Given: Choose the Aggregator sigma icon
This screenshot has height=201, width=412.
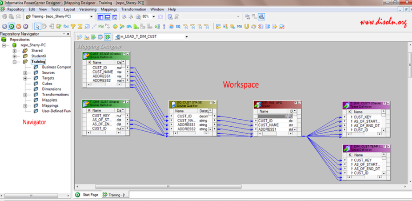Looking at the screenshot, I should tap(80, 26).
